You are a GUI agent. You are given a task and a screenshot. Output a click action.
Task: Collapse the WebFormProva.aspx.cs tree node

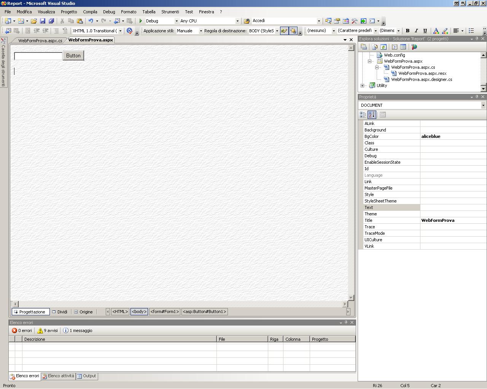[x=377, y=67]
